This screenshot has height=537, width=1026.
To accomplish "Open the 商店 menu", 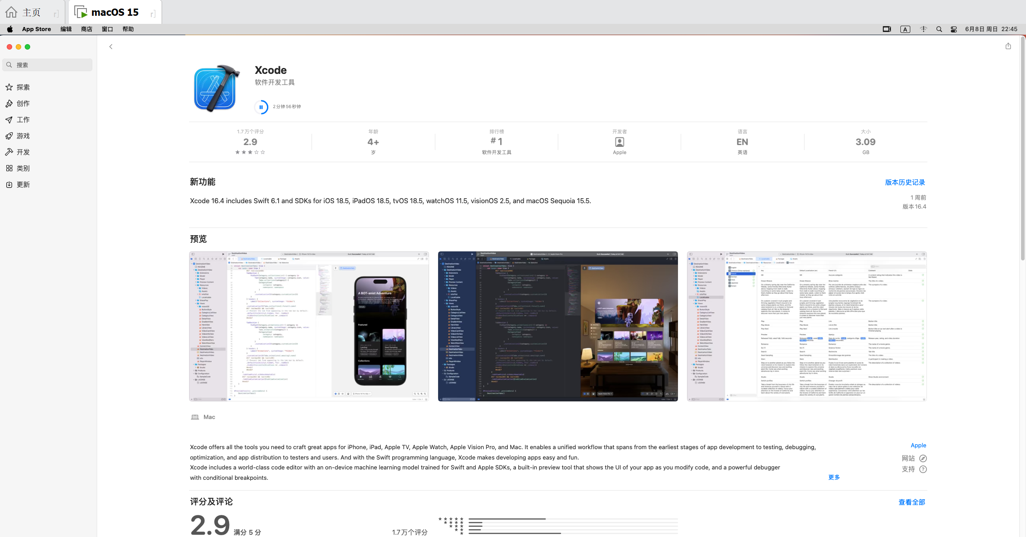I will point(86,29).
